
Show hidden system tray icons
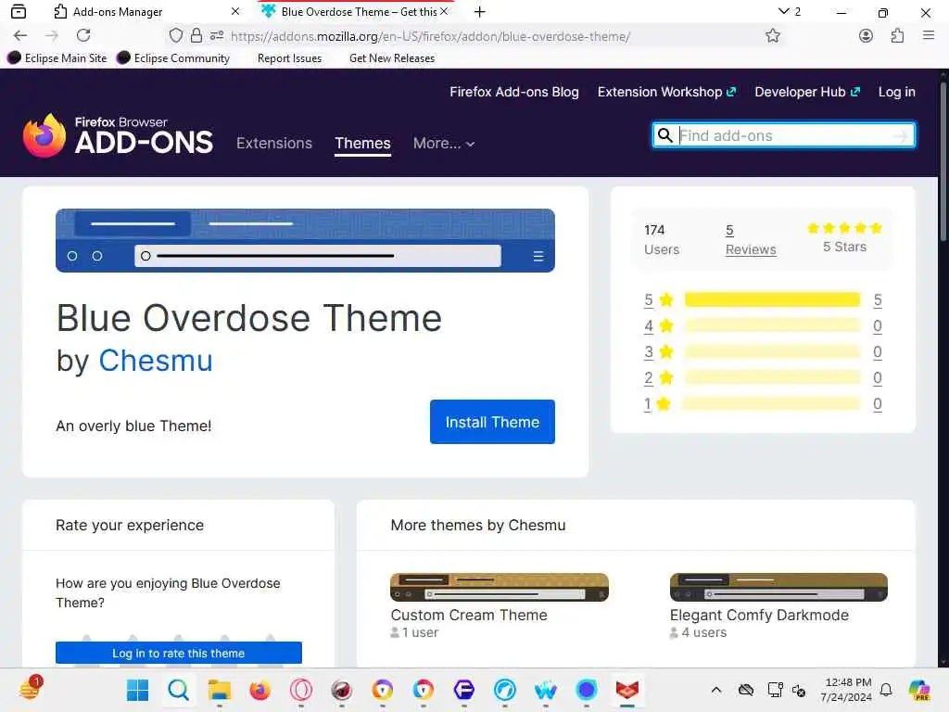716,690
